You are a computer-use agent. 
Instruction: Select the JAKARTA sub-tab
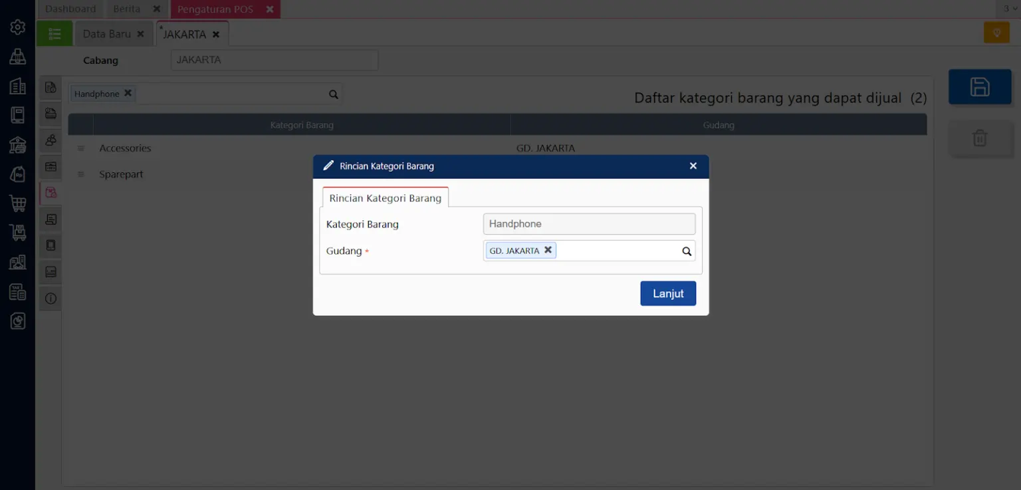pyautogui.click(x=185, y=34)
